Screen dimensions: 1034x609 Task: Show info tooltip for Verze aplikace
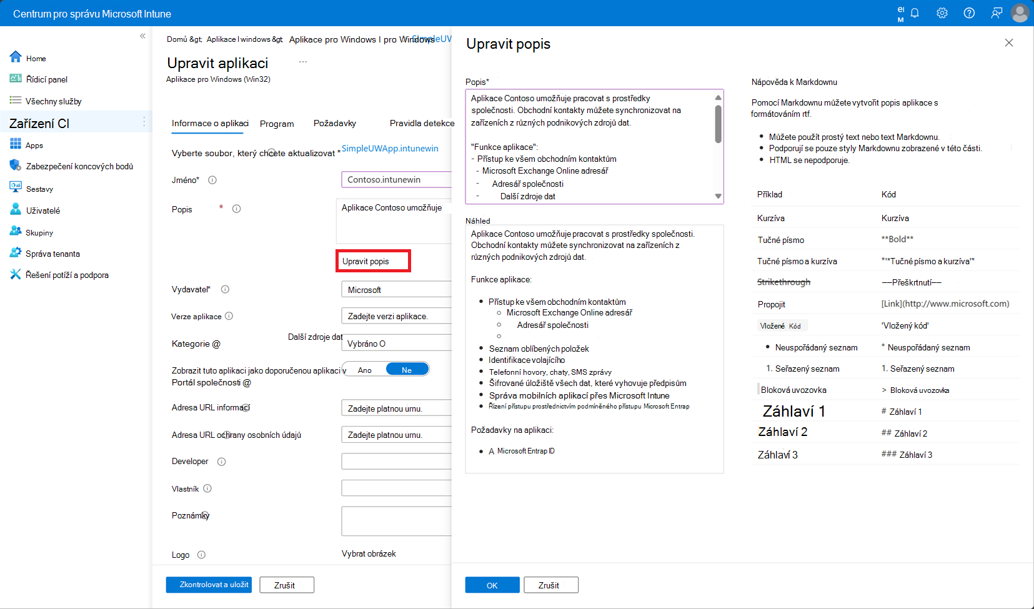click(x=229, y=316)
